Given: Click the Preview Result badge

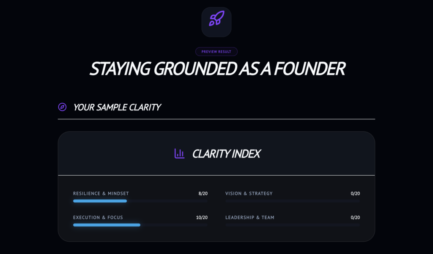Looking at the screenshot, I should pyautogui.click(x=216, y=52).
